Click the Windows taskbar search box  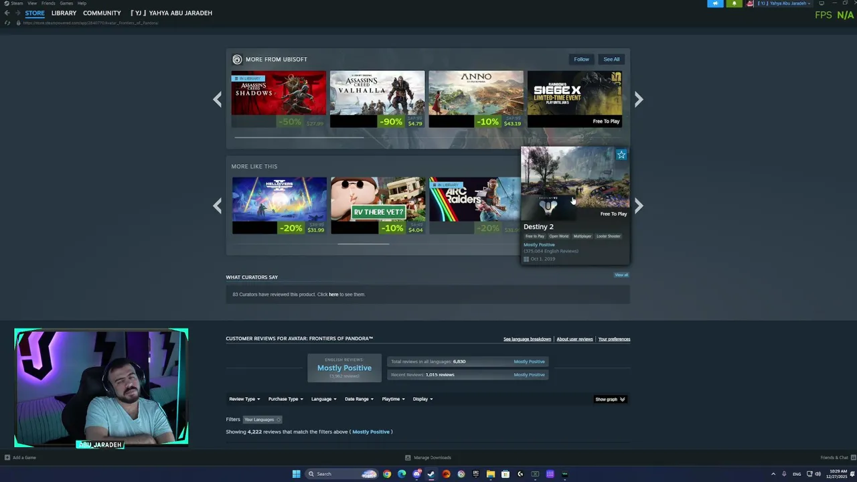tap(341, 474)
